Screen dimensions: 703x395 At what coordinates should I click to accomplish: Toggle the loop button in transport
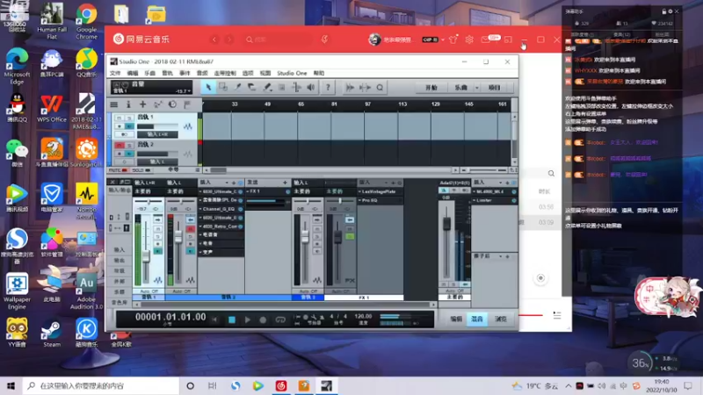click(280, 320)
